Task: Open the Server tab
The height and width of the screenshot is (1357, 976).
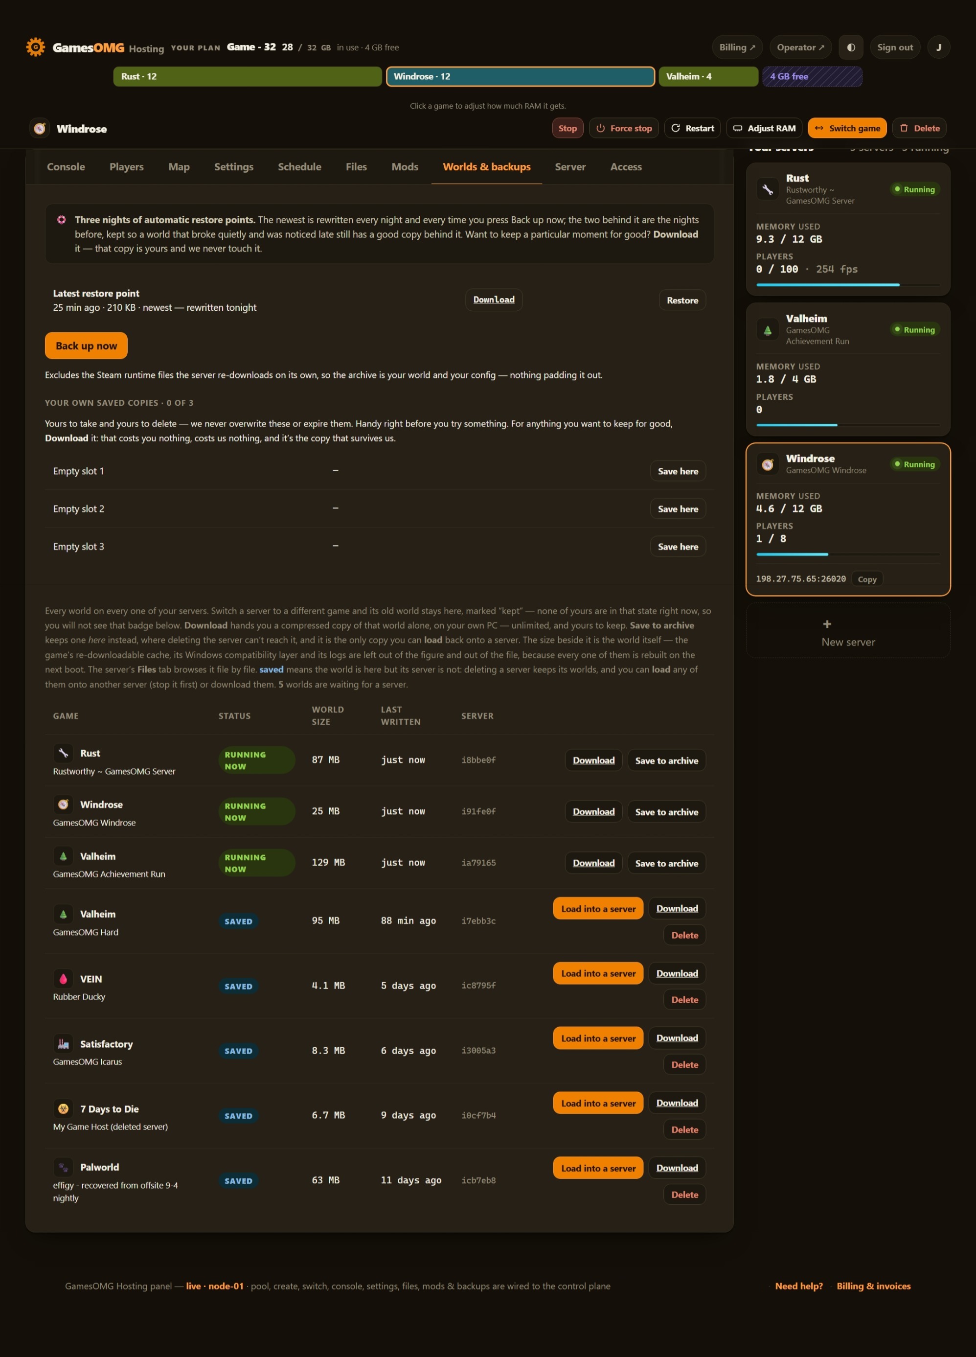Action: (x=570, y=167)
